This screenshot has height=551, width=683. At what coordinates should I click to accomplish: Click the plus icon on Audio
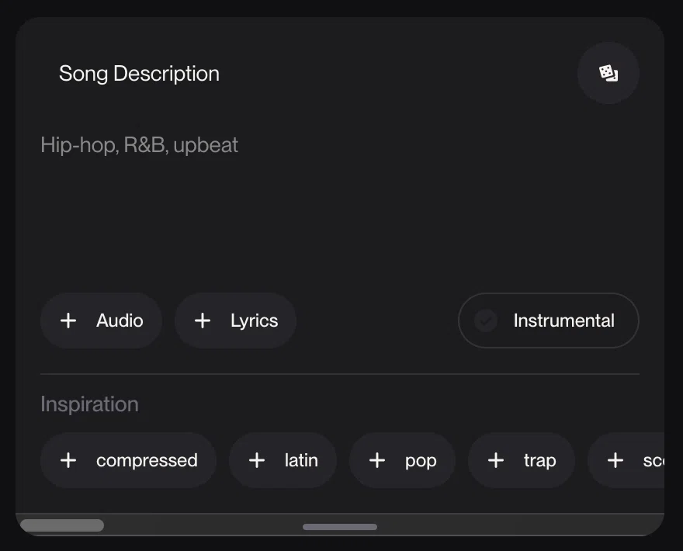[68, 321]
